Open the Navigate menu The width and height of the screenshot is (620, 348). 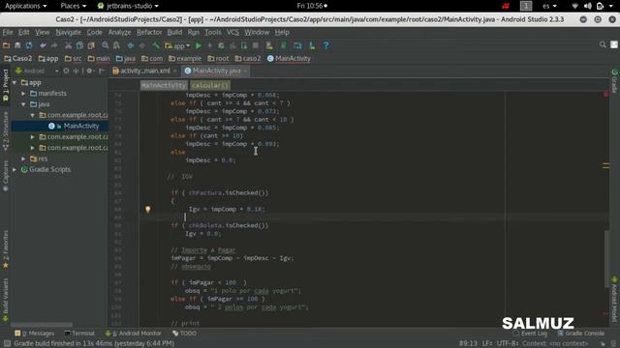coord(68,32)
